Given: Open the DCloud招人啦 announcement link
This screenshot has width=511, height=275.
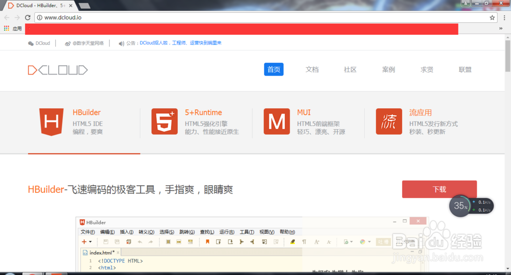Looking at the screenshot, I should [x=180, y=43].
